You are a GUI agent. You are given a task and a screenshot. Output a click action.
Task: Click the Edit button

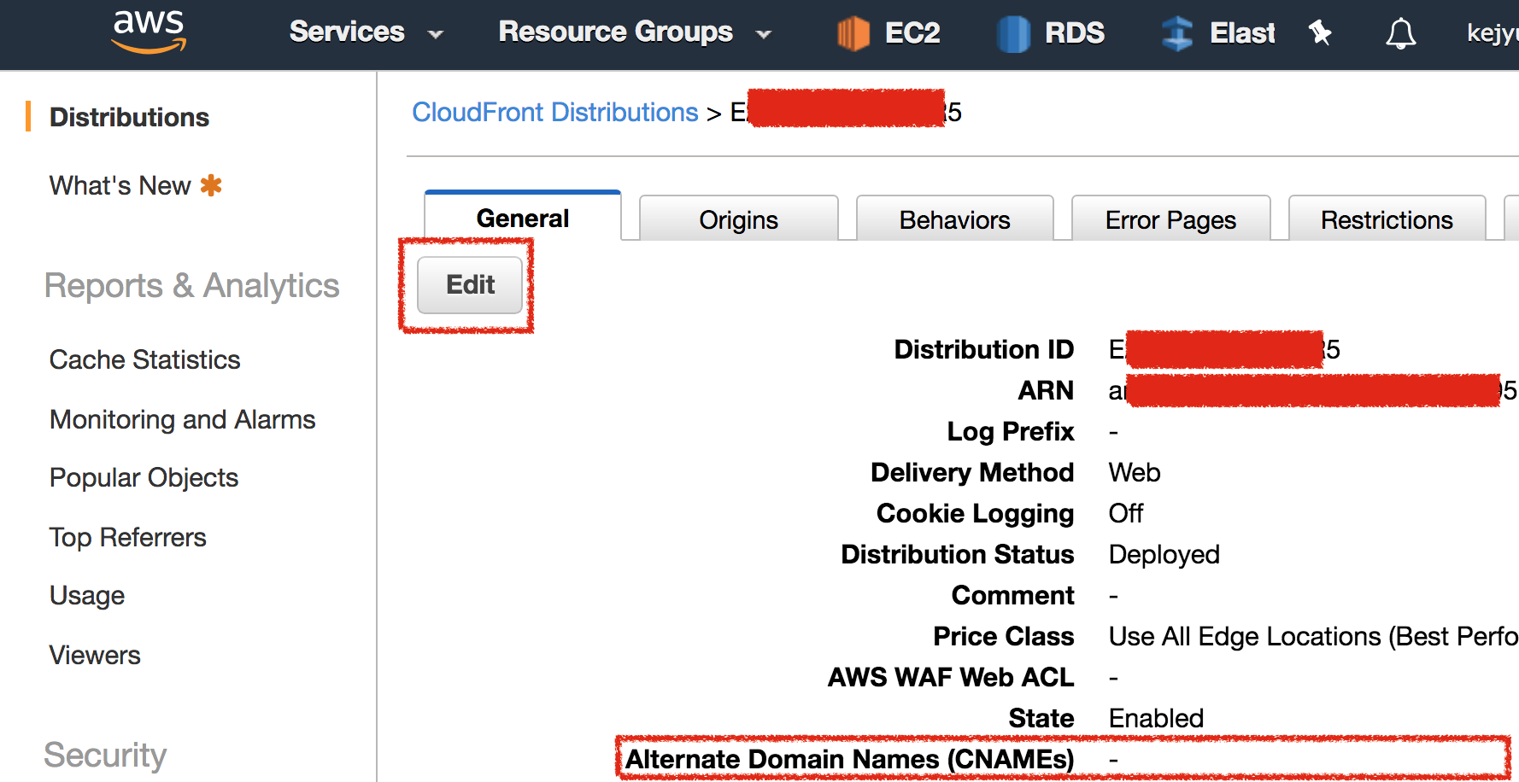(x=470, y=285)
